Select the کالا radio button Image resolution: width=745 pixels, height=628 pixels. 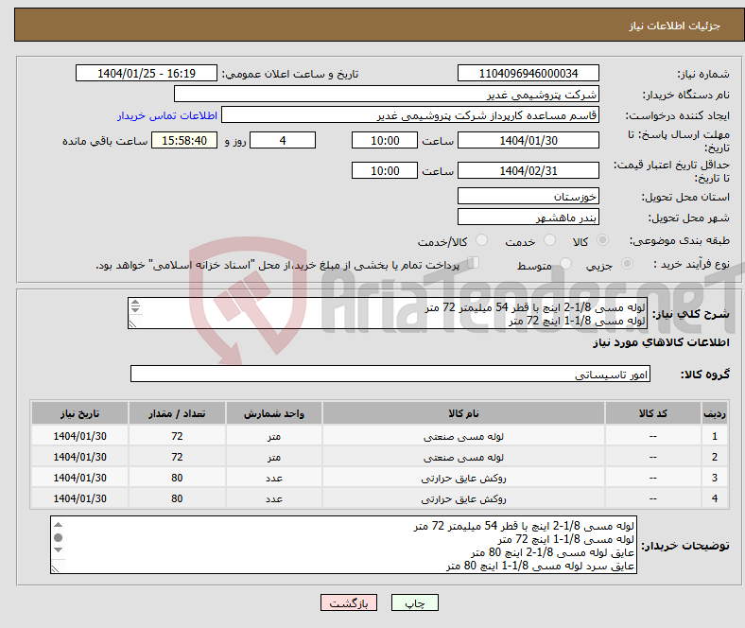click(x=602, y=240)
